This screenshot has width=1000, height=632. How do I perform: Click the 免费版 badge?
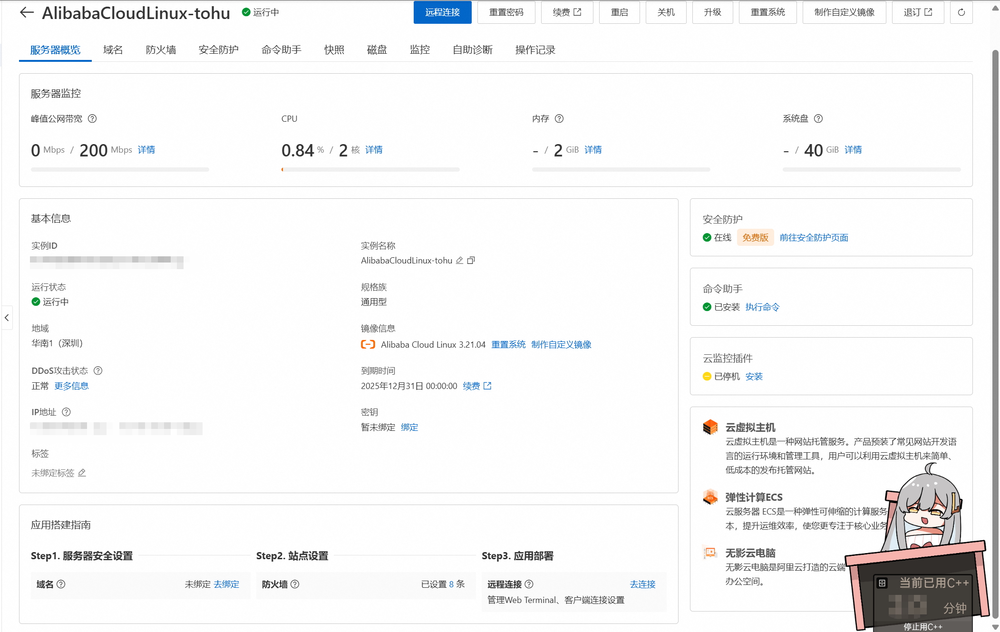(756, 237)
